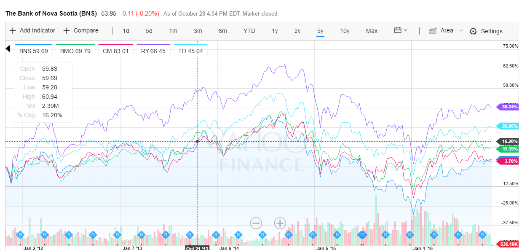Click the red -0.11 (-0.20%) change
This screenshot has height=250, width=522.
tap(140, 13)
